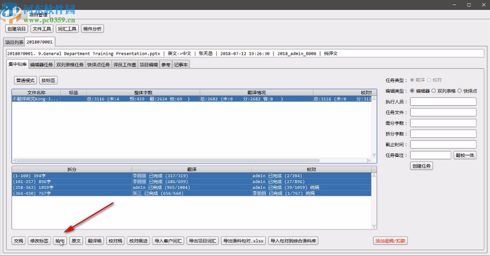Focus the 截止时间 input field

coord(443,145)
